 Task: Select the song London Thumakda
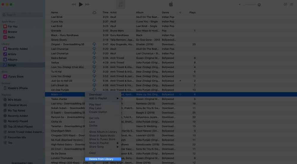62,158
